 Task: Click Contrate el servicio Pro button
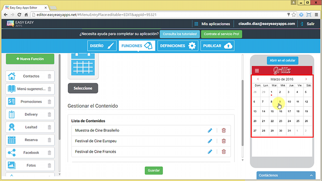click(x=222, y=34)
